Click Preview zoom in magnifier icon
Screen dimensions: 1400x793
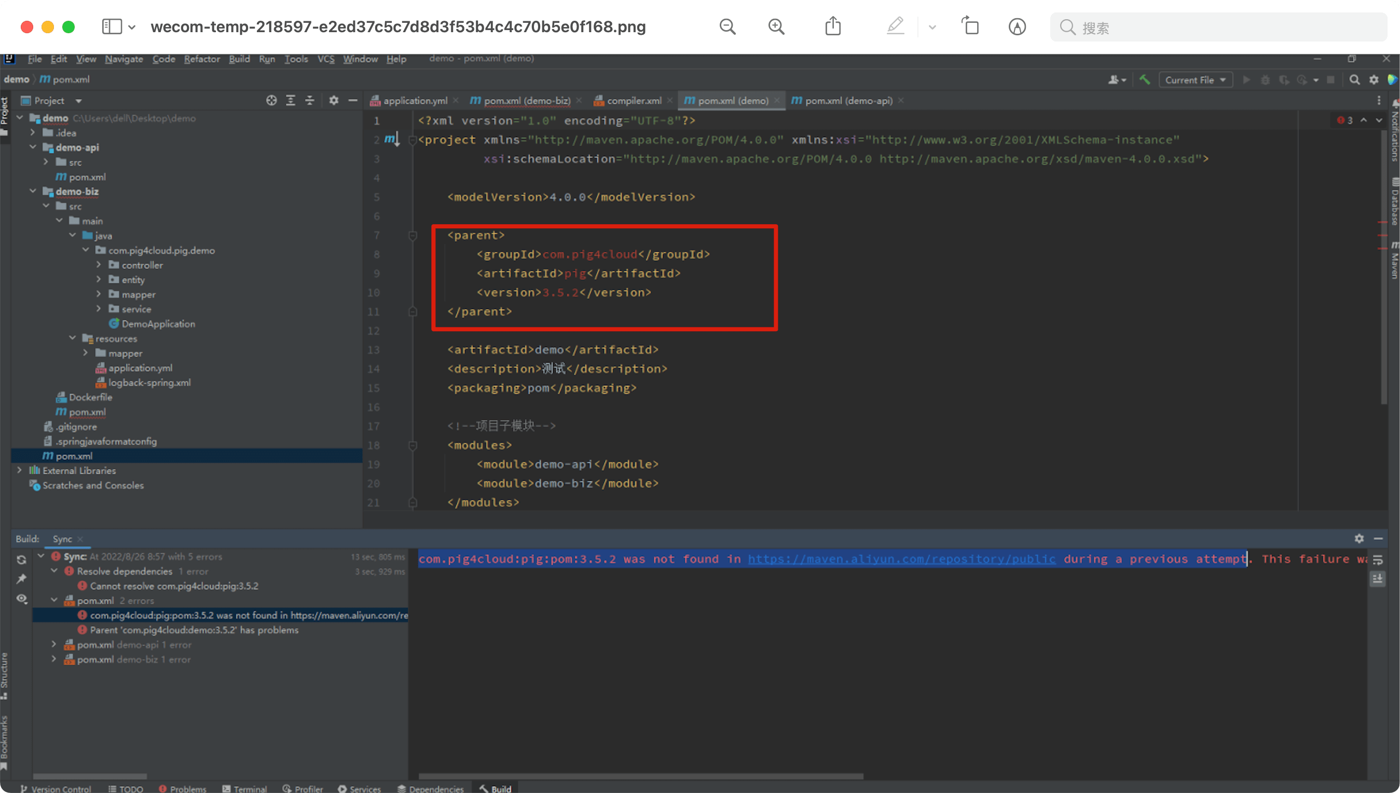pyautogui.click(x=776, y=26)
